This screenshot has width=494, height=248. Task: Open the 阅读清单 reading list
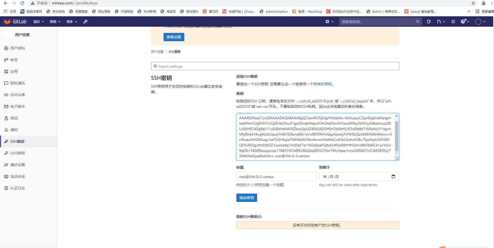coord(484,11)
